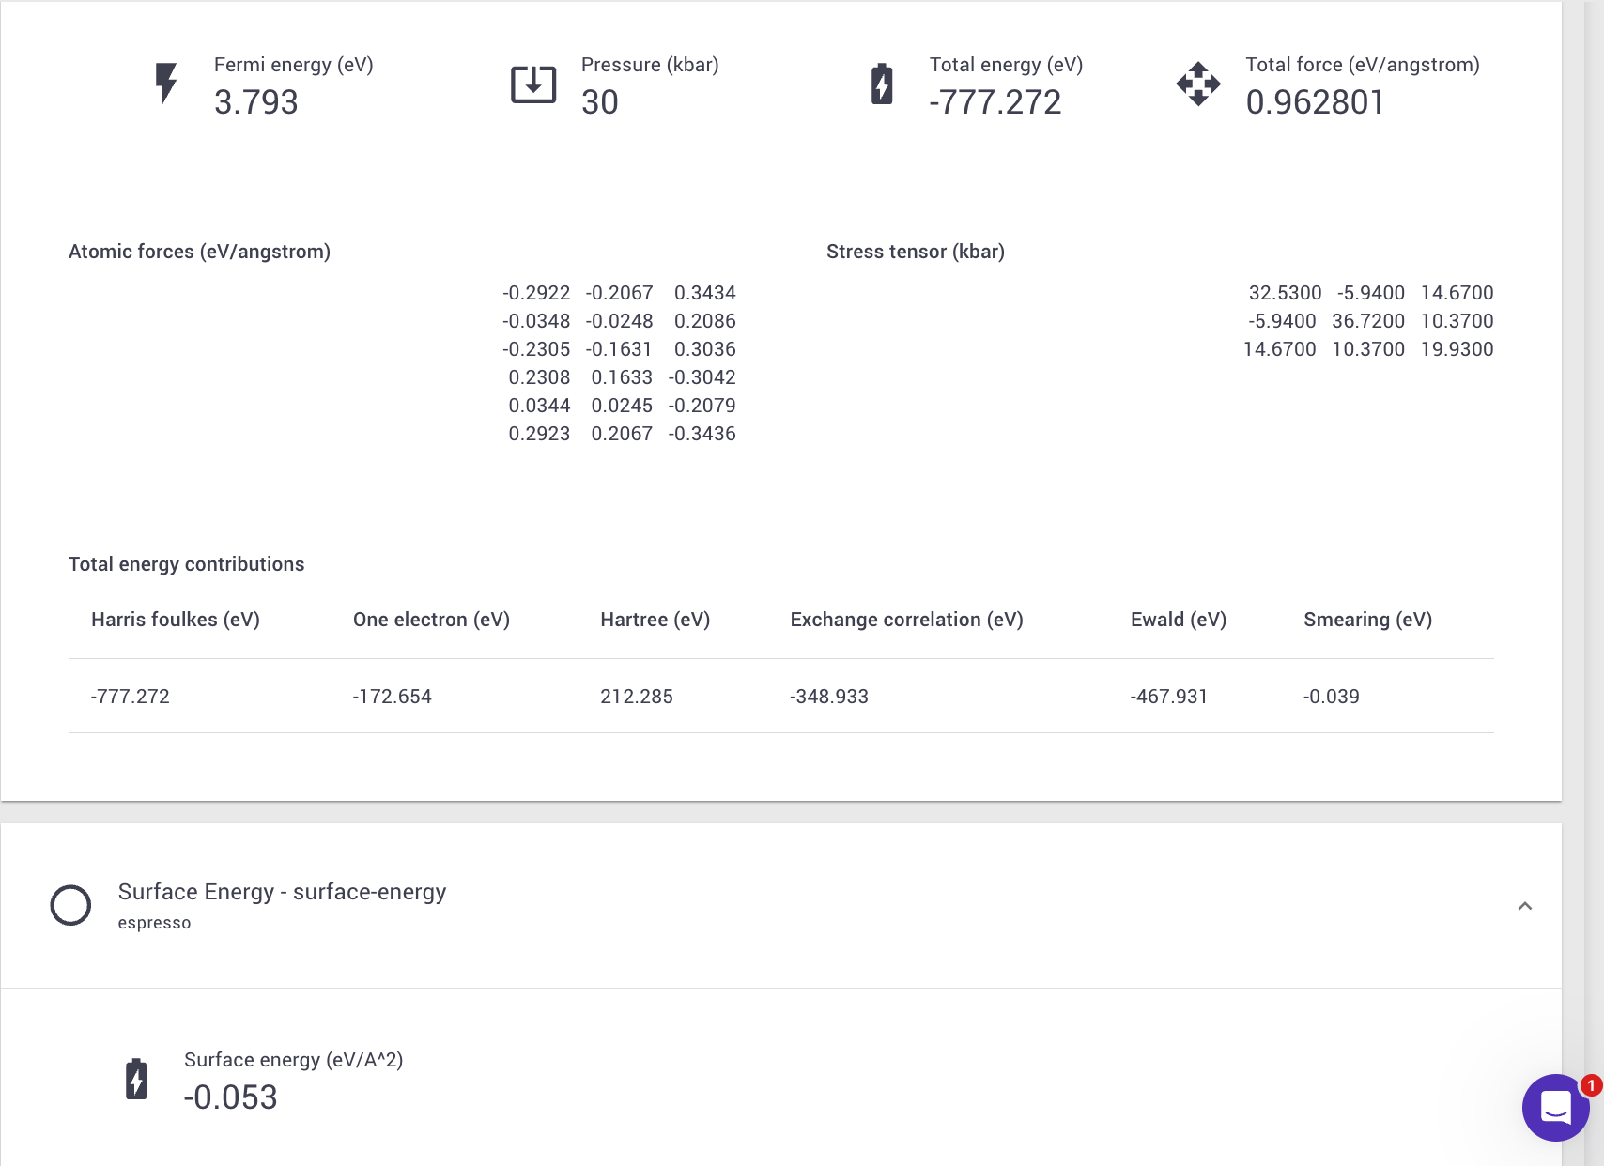Click One electron cell -172.654
The image size is (1604, 1166).
coord(393,697)
